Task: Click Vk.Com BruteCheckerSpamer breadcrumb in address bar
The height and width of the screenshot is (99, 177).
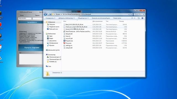Action: click(77, 14)
